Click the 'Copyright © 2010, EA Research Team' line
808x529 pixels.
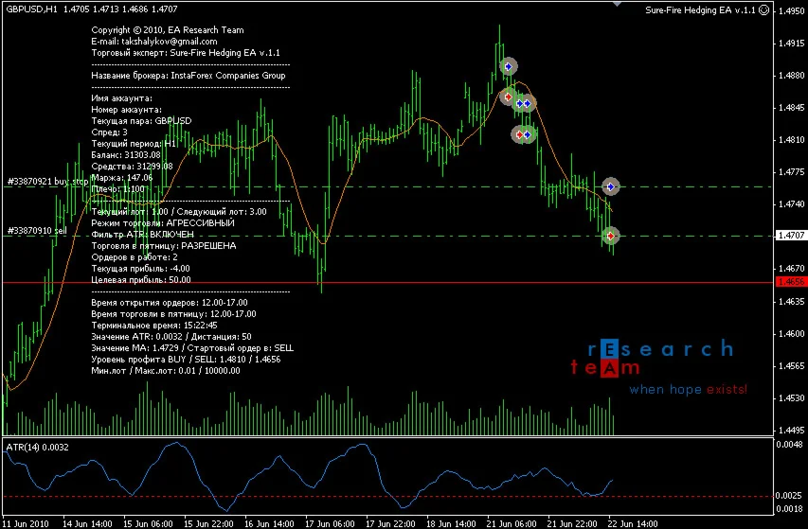pyautogui.click(x=168, y=30)
